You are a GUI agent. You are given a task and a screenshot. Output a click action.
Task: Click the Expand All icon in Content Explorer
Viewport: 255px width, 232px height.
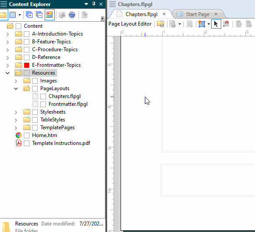[29, 15]
